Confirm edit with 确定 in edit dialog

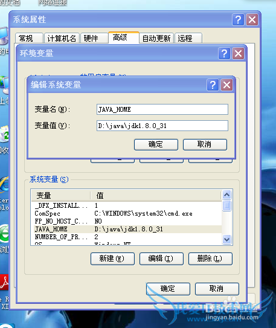pos(156,144)
